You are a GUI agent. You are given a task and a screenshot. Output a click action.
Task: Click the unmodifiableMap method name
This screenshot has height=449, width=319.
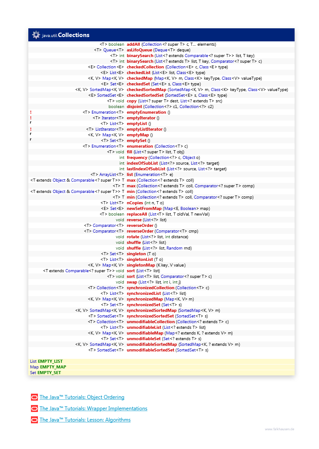point(145,333)
